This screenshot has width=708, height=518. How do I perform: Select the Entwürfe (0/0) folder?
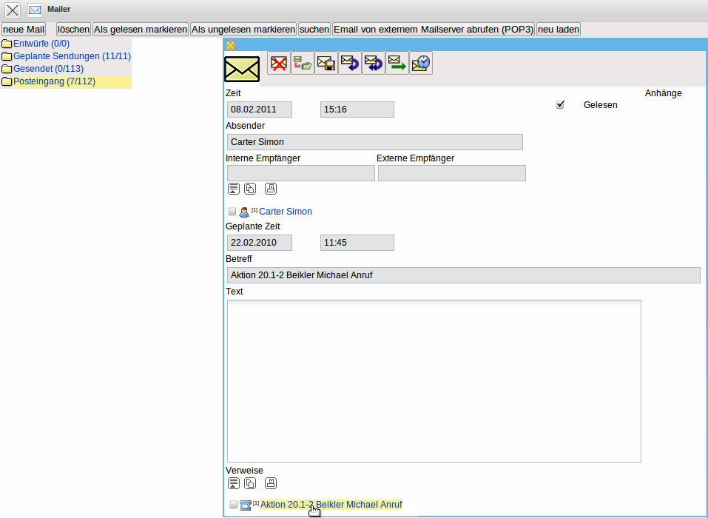coord(41,44)
